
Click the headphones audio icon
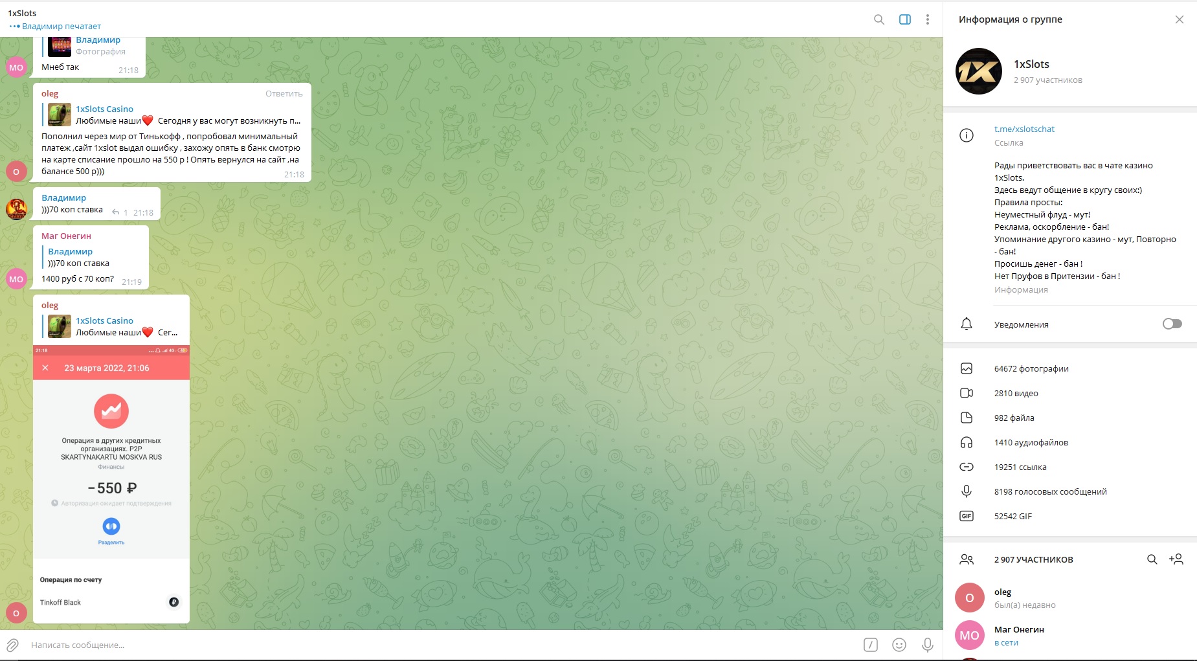[x=967, y=442]
